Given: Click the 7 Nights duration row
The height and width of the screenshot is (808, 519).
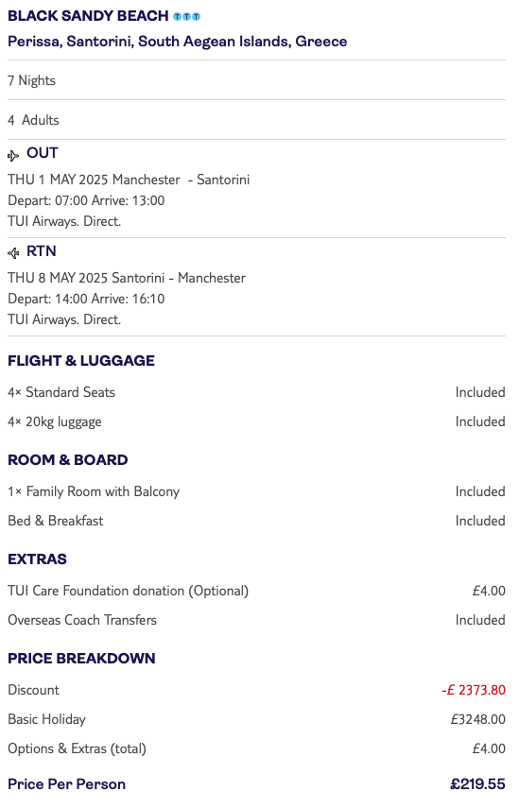Looking at the screenshot, I should pos(256,80).
